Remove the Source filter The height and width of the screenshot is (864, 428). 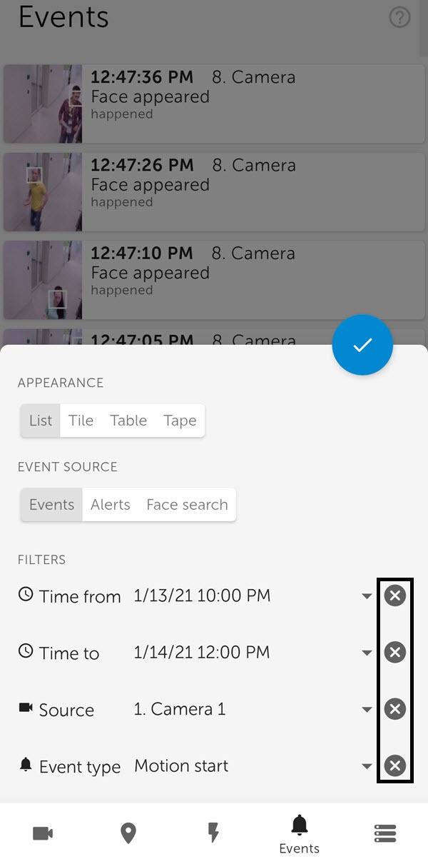pos(394,709)
